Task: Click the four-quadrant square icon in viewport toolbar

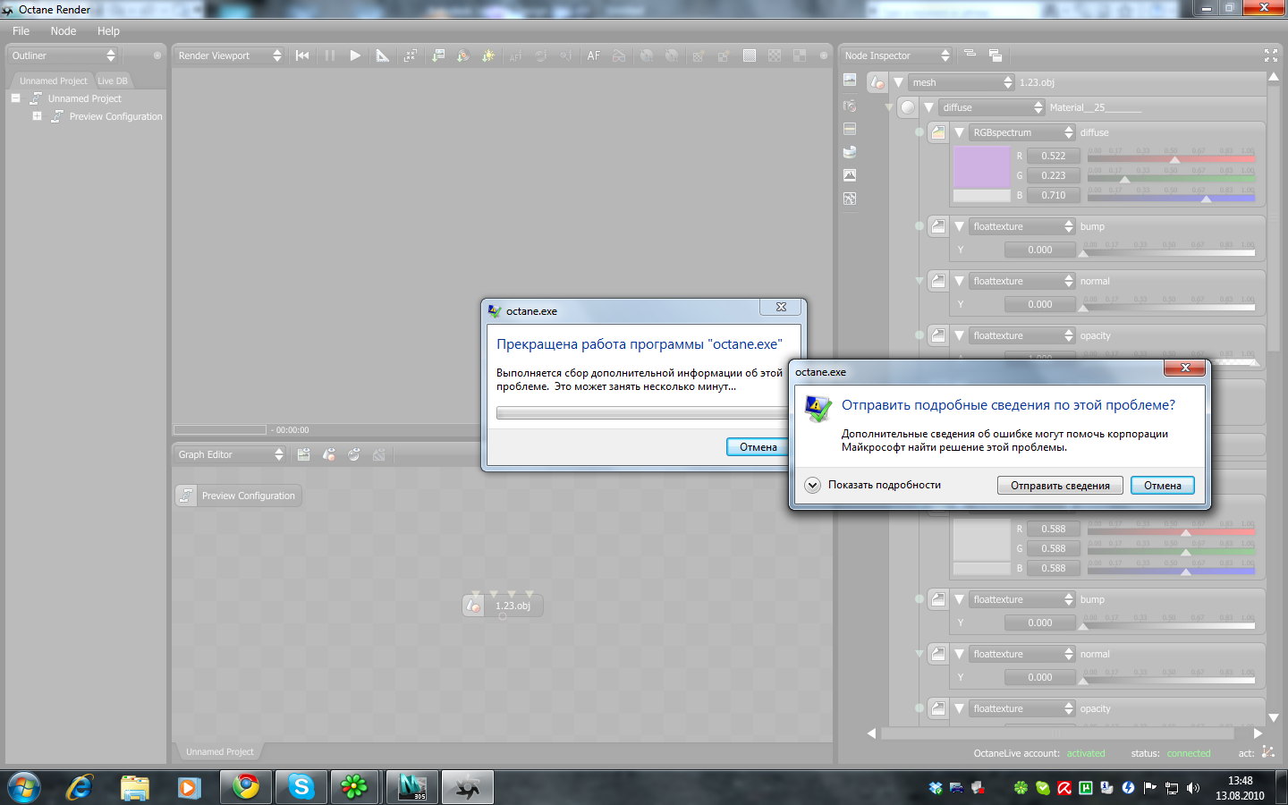Action: click(800, 55)
